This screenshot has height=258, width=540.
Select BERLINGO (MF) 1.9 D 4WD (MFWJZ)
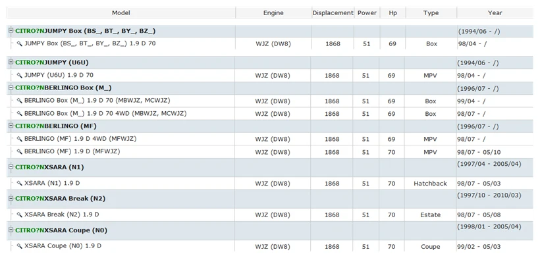coord(80,139)
